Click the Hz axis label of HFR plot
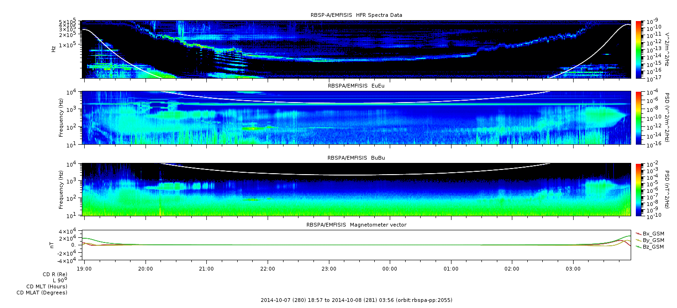Viewport: 677px width, 308px height. tap(54, 49)
